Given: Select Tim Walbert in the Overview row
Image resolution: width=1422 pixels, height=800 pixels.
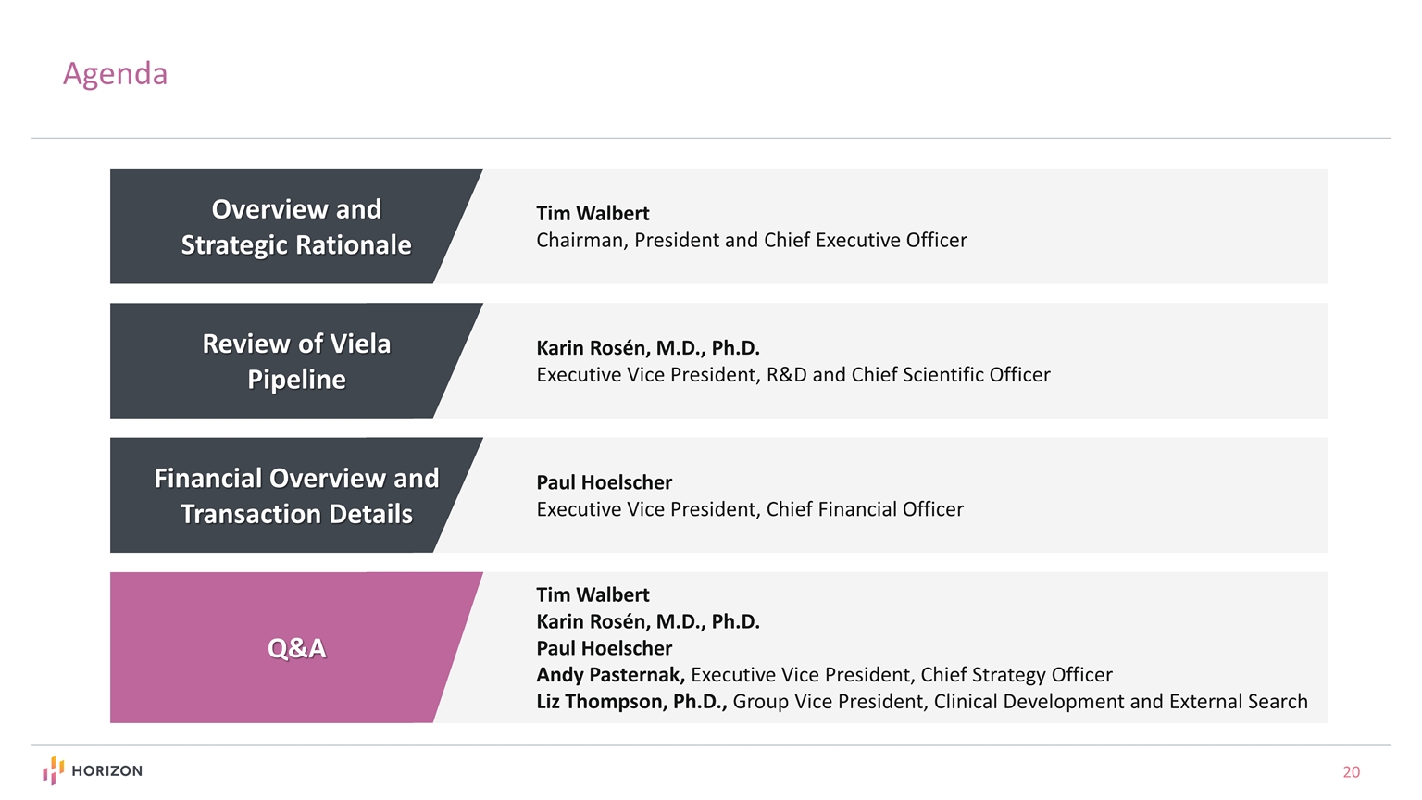Looking at the screenshot, I should tap(592, 213).
